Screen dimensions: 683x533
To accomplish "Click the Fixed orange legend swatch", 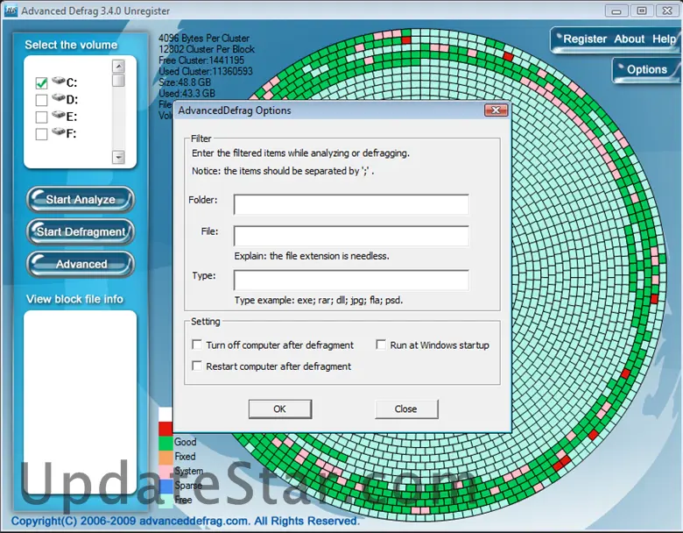I will (165, 457).
